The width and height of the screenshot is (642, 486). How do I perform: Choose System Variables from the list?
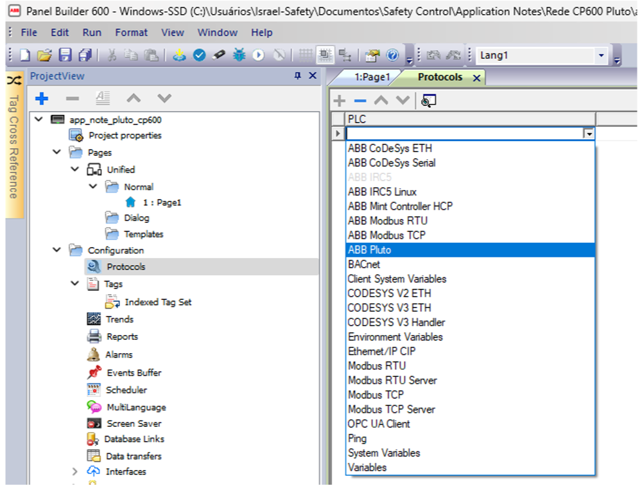(x=470, y=453)
